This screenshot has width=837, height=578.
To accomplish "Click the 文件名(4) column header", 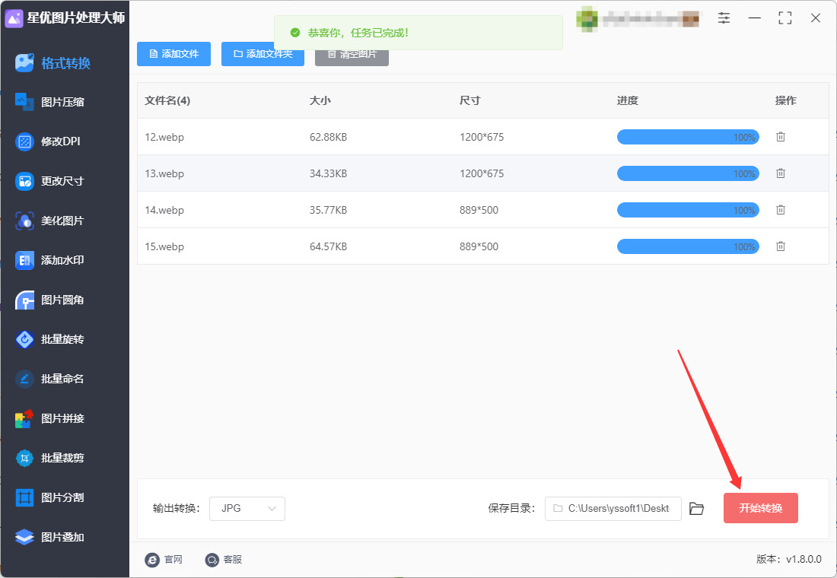I will 167,100.
